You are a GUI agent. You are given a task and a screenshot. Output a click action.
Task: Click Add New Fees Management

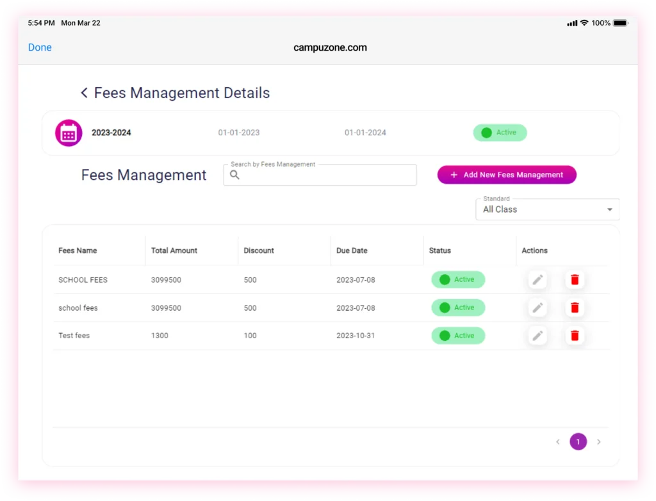click(x=507, y=174)
